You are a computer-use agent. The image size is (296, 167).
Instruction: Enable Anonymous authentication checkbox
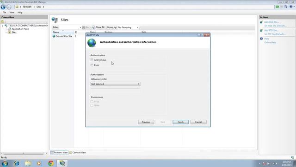[x=92, y=60]
